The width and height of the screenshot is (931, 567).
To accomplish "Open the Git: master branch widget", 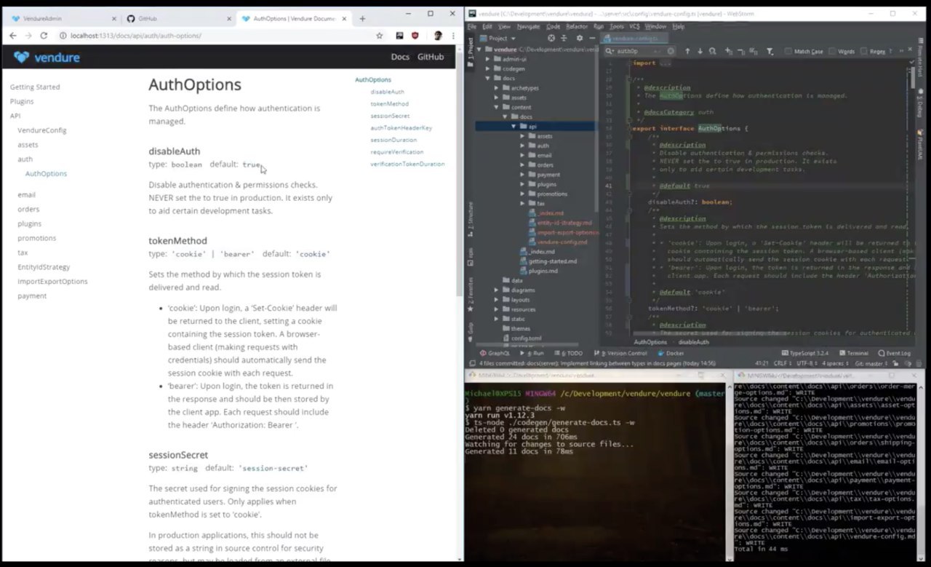I will (873, 363).
